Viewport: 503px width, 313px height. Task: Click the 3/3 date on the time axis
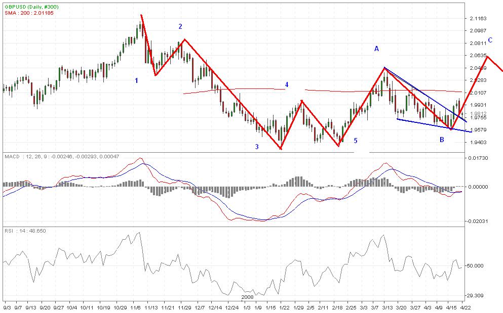(364, 307)
